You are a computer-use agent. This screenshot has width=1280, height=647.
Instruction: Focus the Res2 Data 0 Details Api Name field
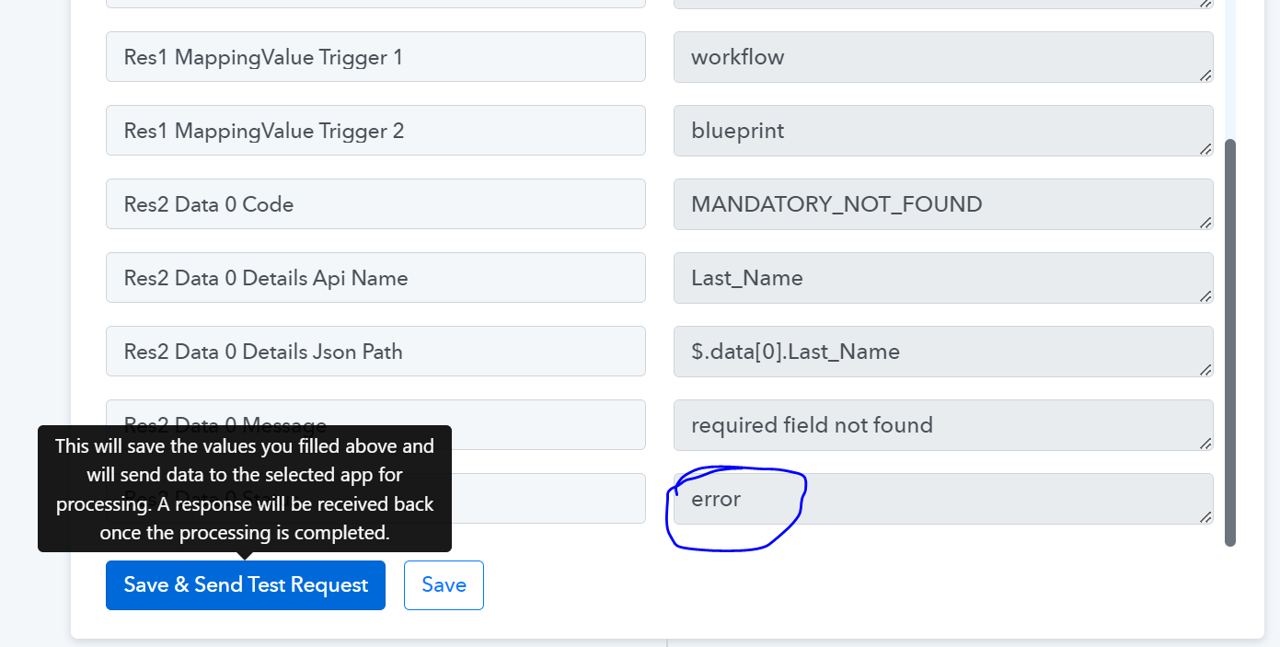375,278
